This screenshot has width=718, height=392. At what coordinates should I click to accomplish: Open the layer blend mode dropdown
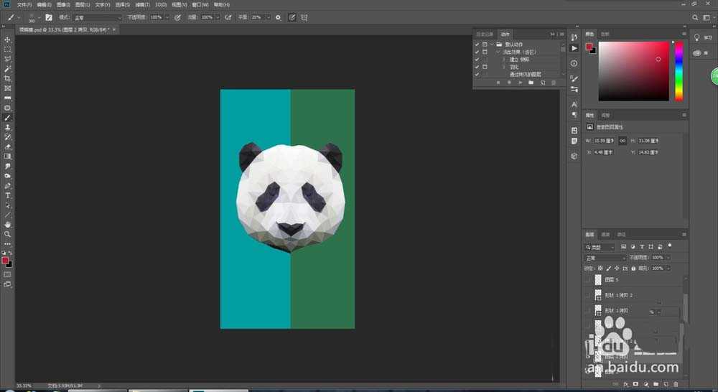pos(605,257)
